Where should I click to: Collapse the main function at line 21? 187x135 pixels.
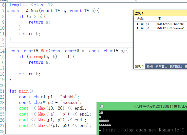point(8,91)
